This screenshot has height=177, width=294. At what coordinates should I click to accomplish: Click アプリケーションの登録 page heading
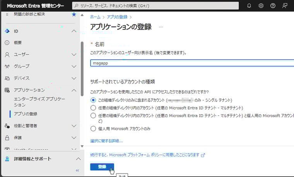[121, 27]
